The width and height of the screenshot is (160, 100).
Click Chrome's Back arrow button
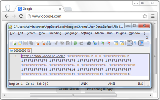[x=7, y=16]
